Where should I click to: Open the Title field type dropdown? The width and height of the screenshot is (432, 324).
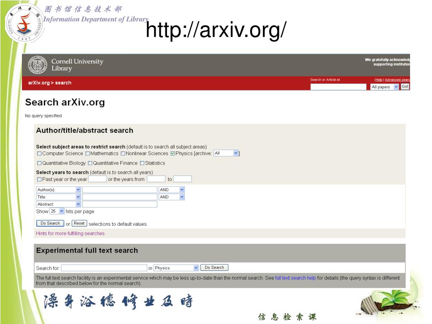click(x=58, y=197)
